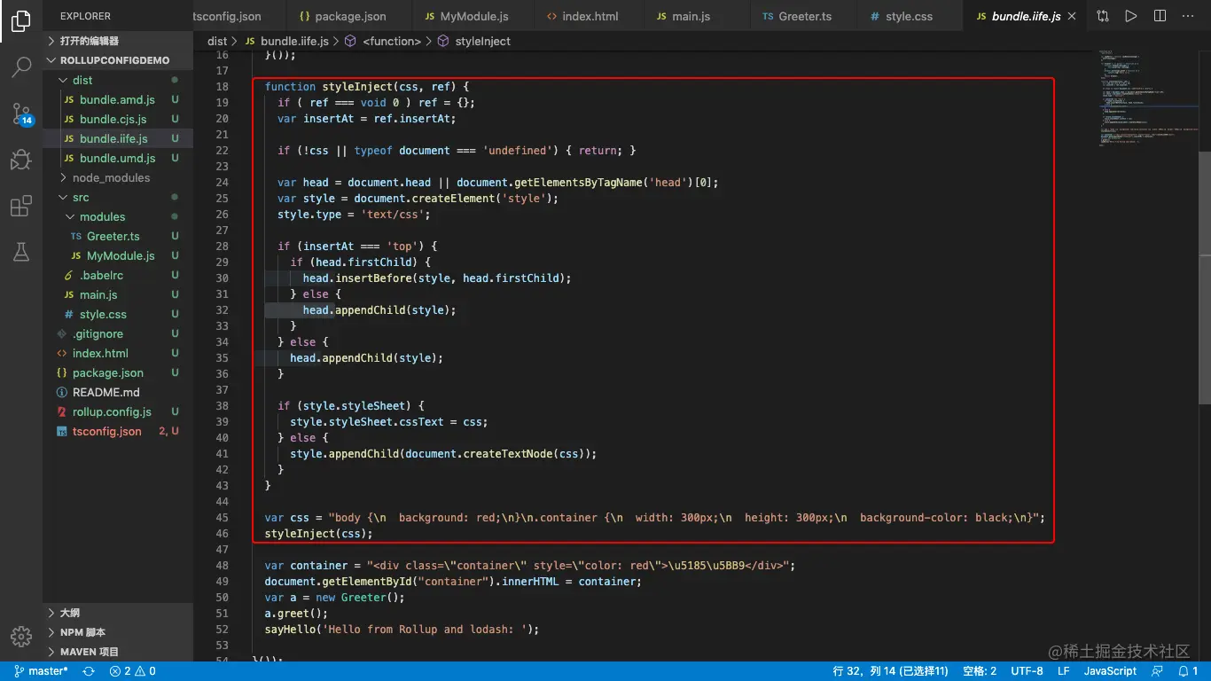Image resolution: width=1211 pixels, height=681 pixels.
Task: Open the Testing flask icon
Action: click(21, 253)
